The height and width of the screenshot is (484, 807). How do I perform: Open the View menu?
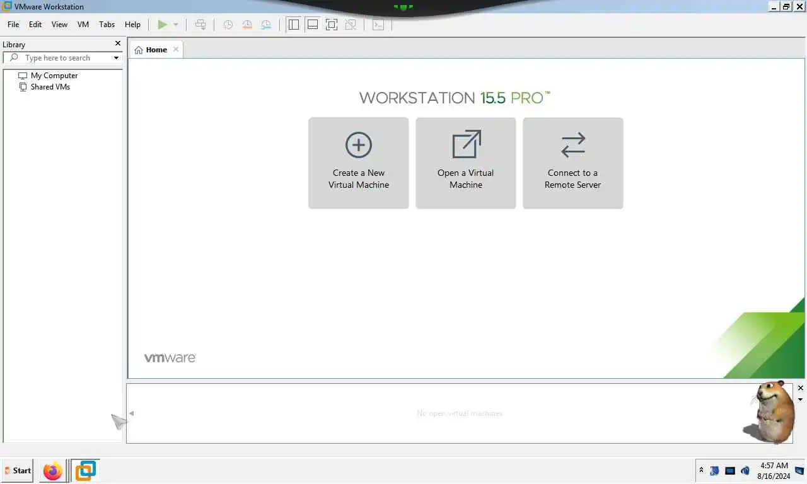(59, 25)
